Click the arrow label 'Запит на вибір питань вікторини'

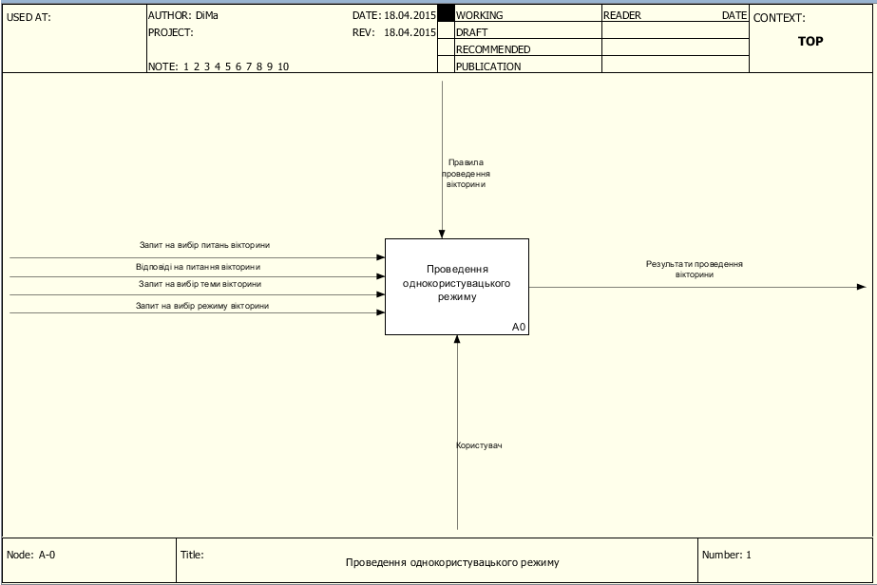click(x=204, y=245)
